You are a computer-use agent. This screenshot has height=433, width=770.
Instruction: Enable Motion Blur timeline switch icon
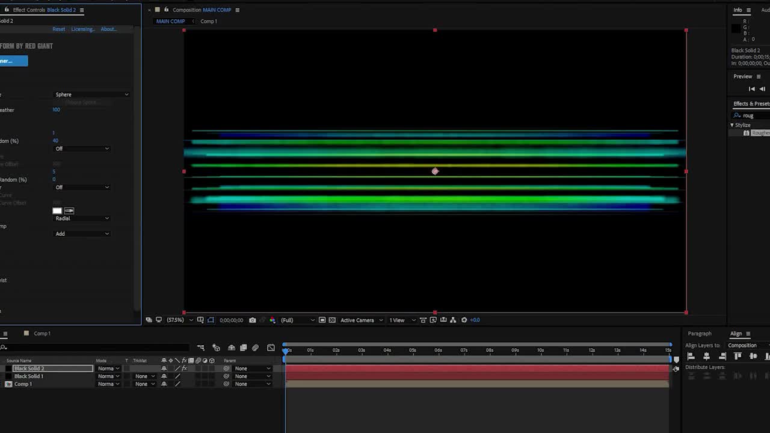(x=255, y=348)
